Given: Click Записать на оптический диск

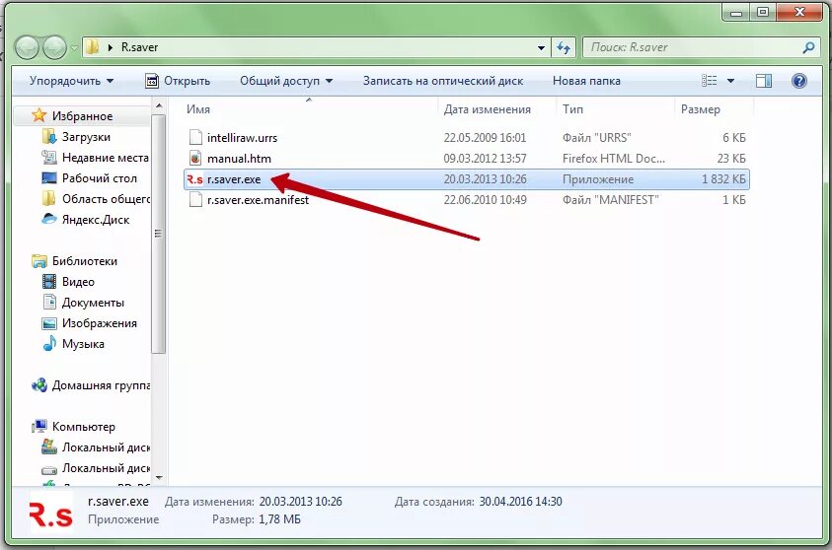Looking at the screenshot, I should click(443, 81).
